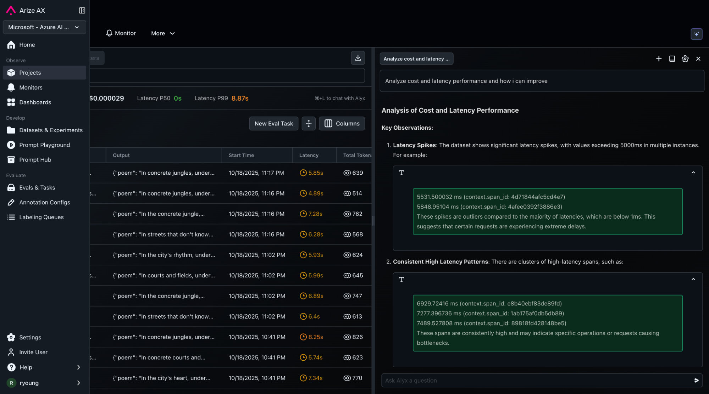Click the chat history panel icon
This screenshot has height=394, width=709.
(672, 59)
